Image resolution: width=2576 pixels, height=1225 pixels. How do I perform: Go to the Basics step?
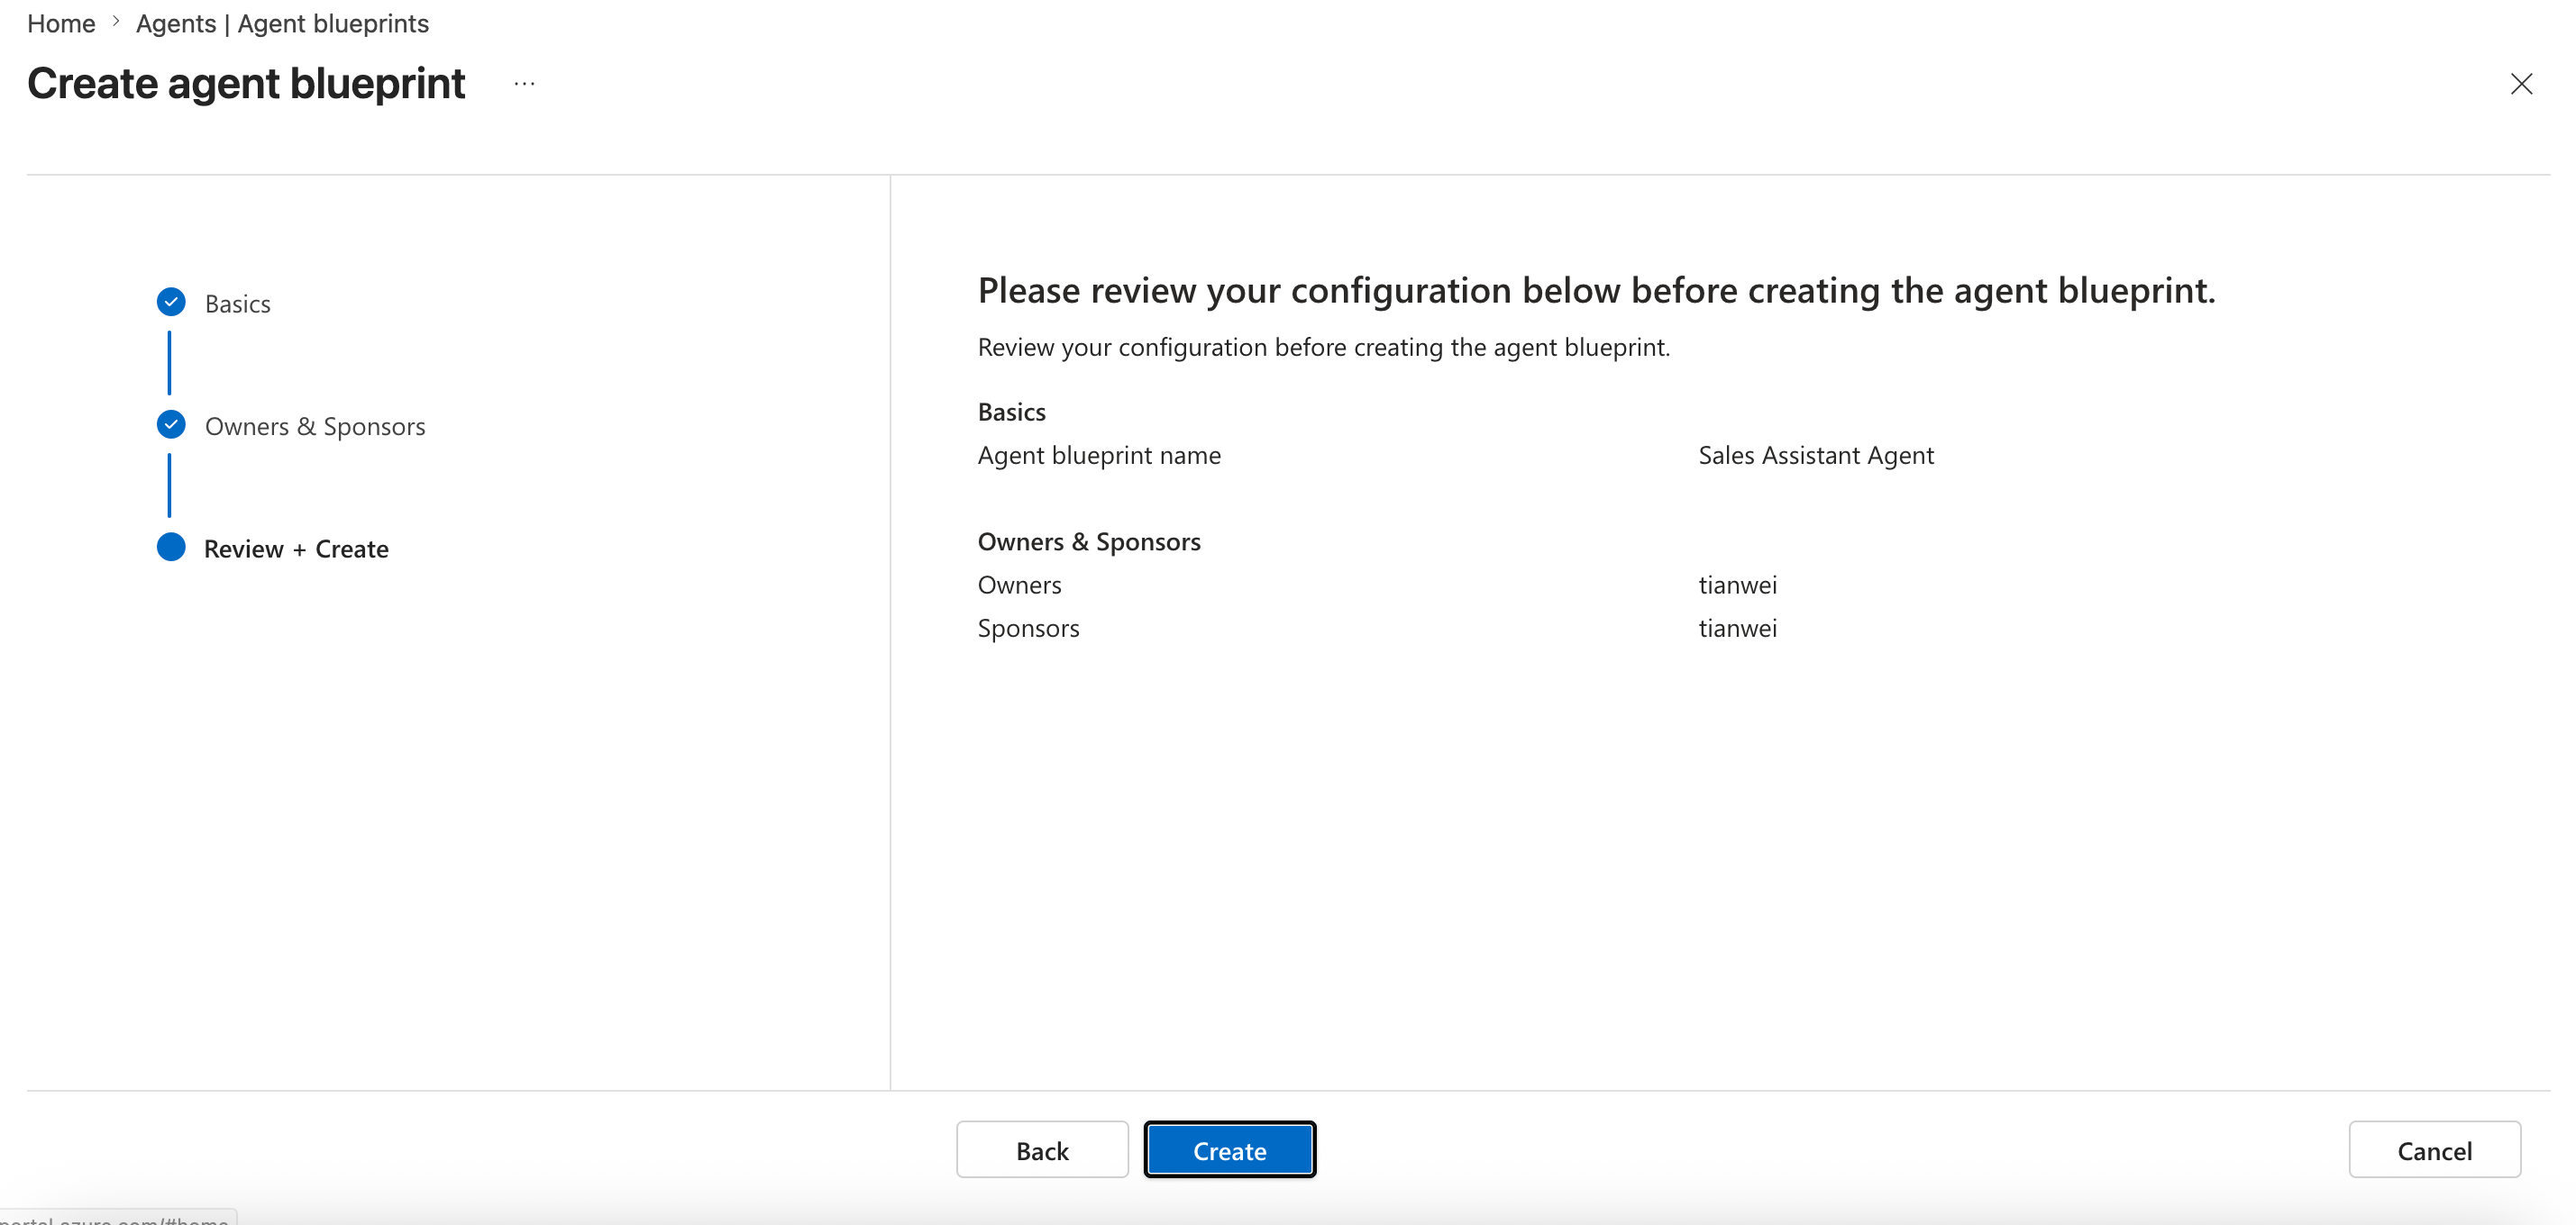(x=238, y=304)
